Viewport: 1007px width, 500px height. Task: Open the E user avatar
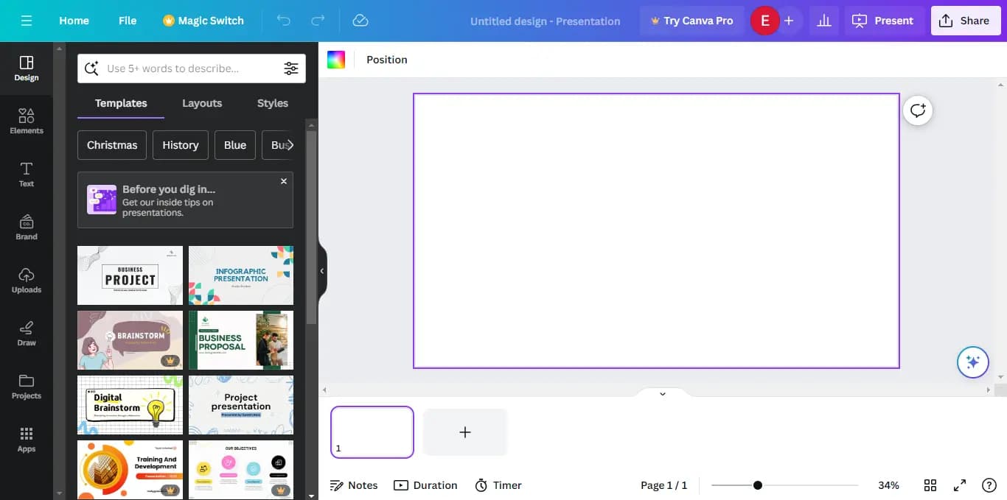[764, 21]
